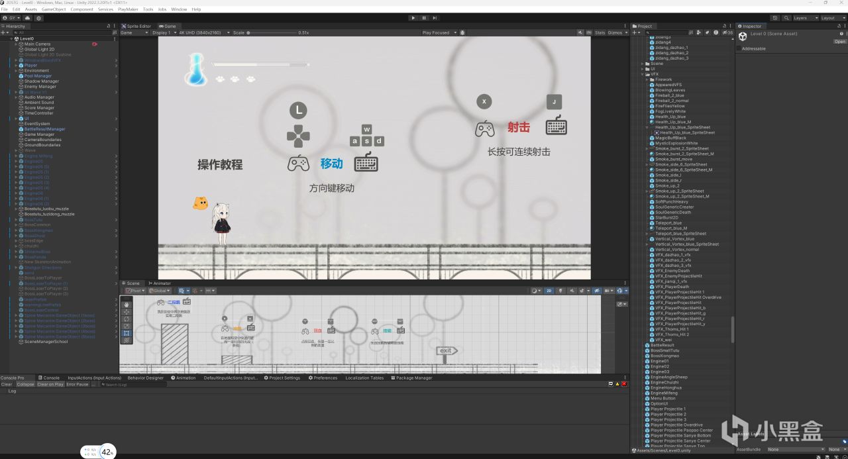Click the console Search (Log) field

pyautogui.click(x=132, y=384)
